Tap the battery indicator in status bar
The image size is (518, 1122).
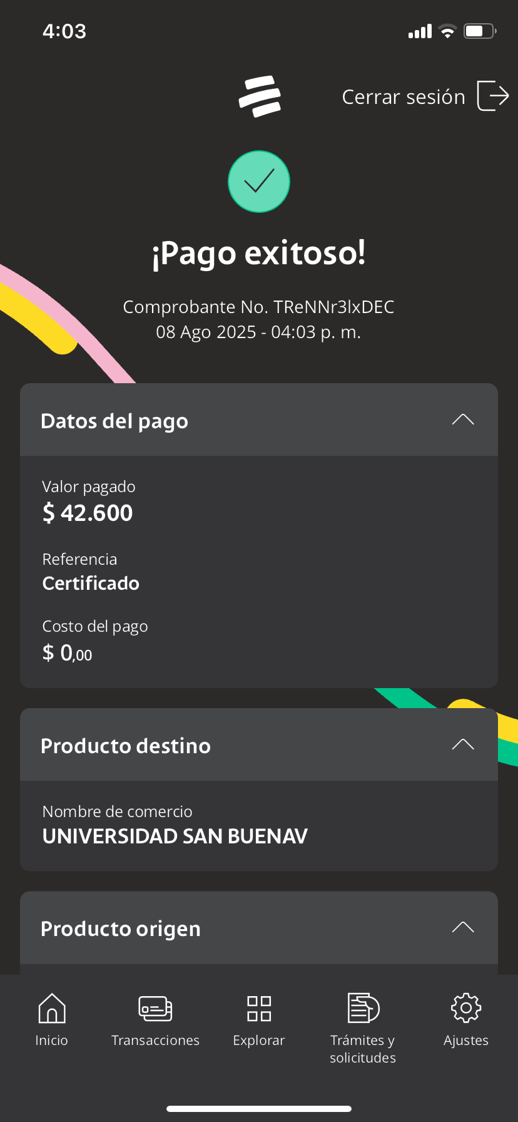pos(480,31)
